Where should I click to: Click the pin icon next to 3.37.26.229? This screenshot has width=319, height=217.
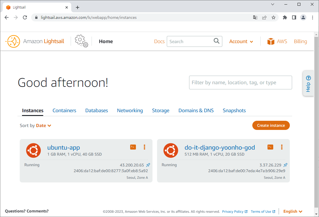[286, 165]
